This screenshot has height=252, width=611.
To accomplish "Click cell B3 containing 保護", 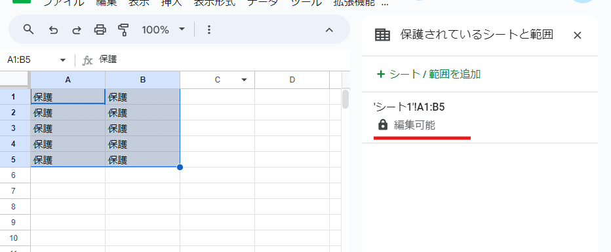I will click(143, 128).
